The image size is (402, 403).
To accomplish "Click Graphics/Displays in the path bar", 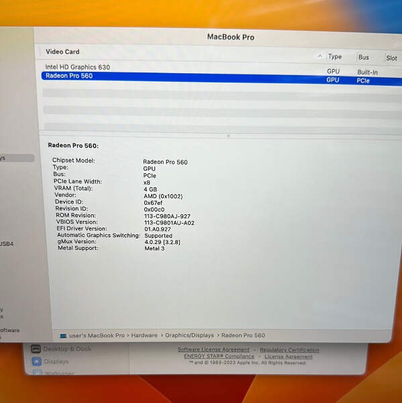I will pos(189,335).
